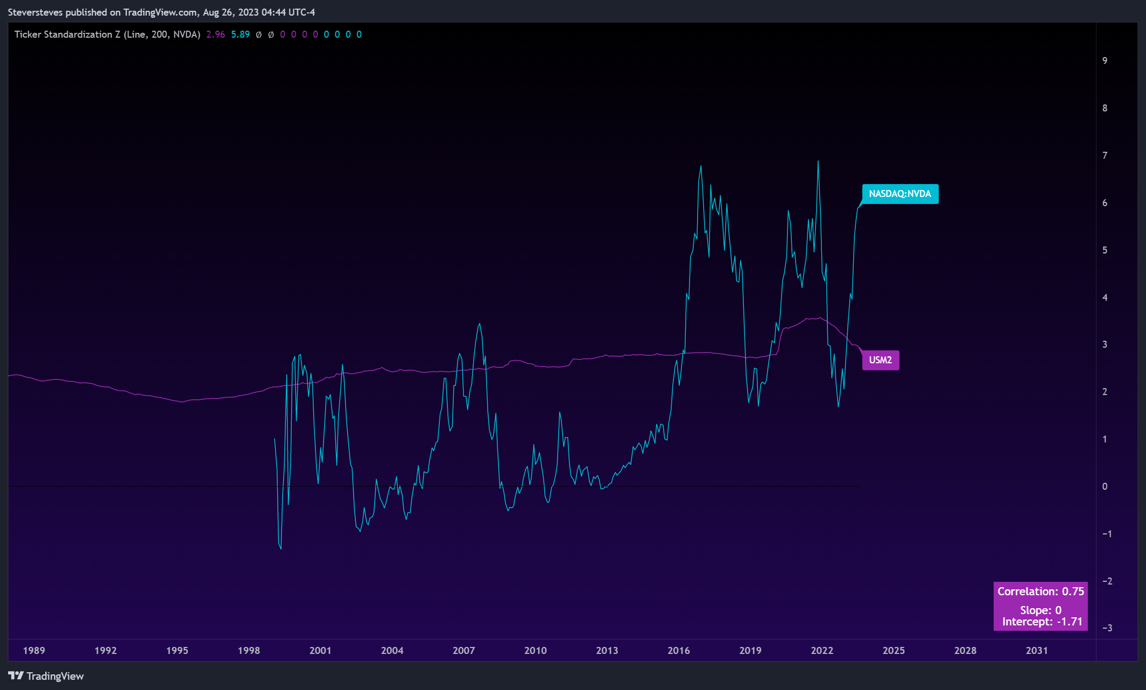Click the TradingView logo at bottom left
The width and height of the screenshot is (1146, 690).
coord(46,676)
